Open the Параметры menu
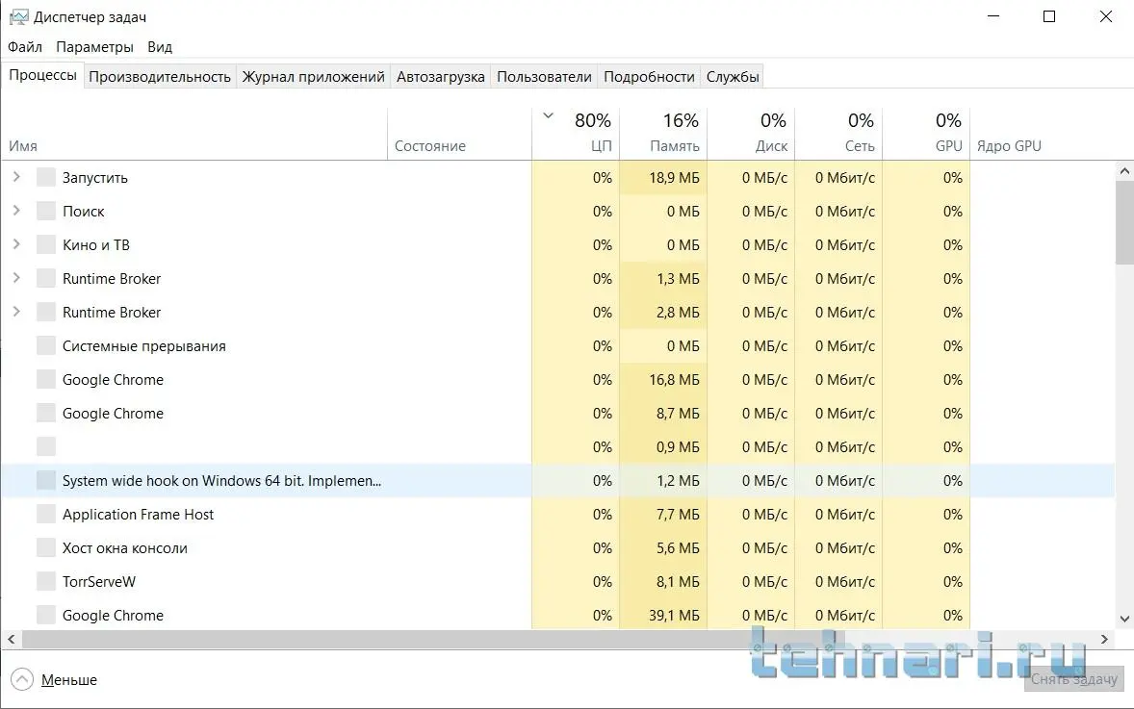This screenshot has height=709, width=1134. click(94, 46)
